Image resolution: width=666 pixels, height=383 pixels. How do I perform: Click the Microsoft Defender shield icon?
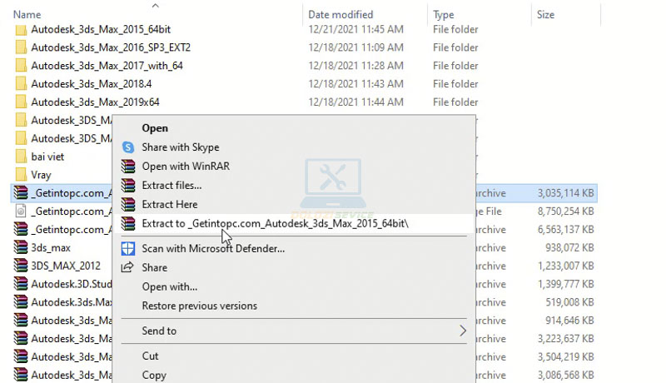tap(128, 248)
